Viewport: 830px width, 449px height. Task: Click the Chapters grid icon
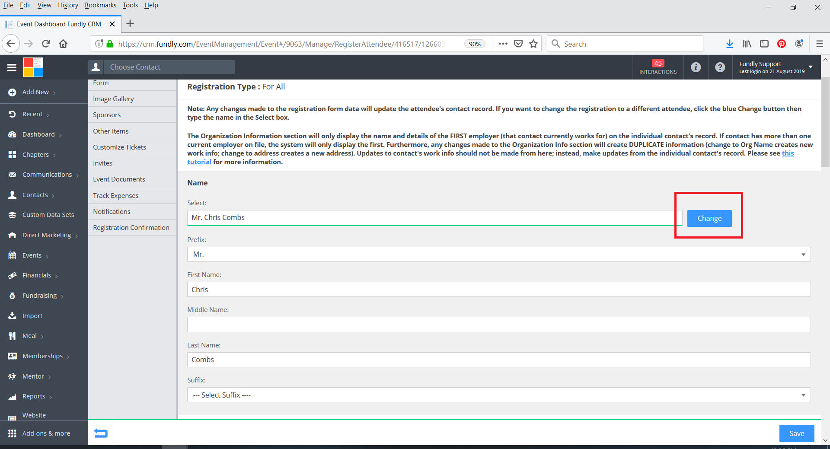pyautogui.click(x=12, y=155)
